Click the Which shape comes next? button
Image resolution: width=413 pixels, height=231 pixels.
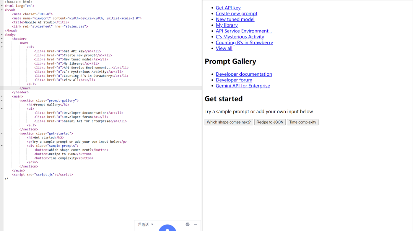(229, 122)
